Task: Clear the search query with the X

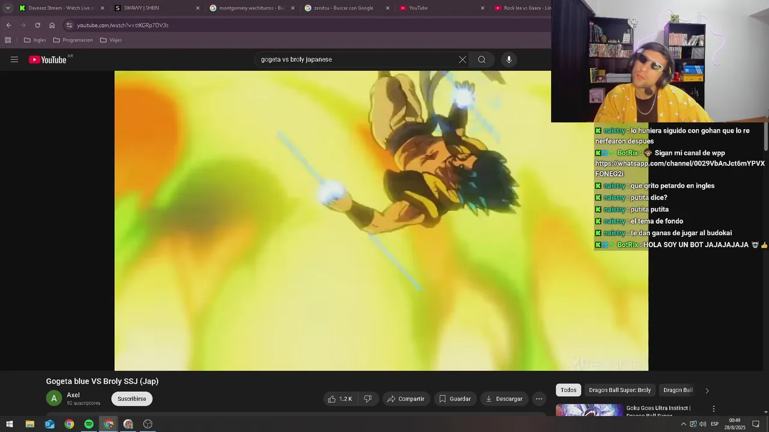Action: (462, 59)
